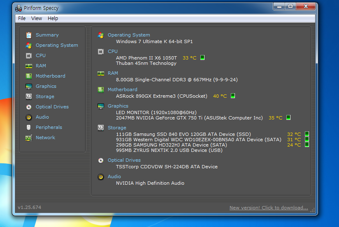
Task: Select the CPU section in sidebar
Action: point(41,55)
